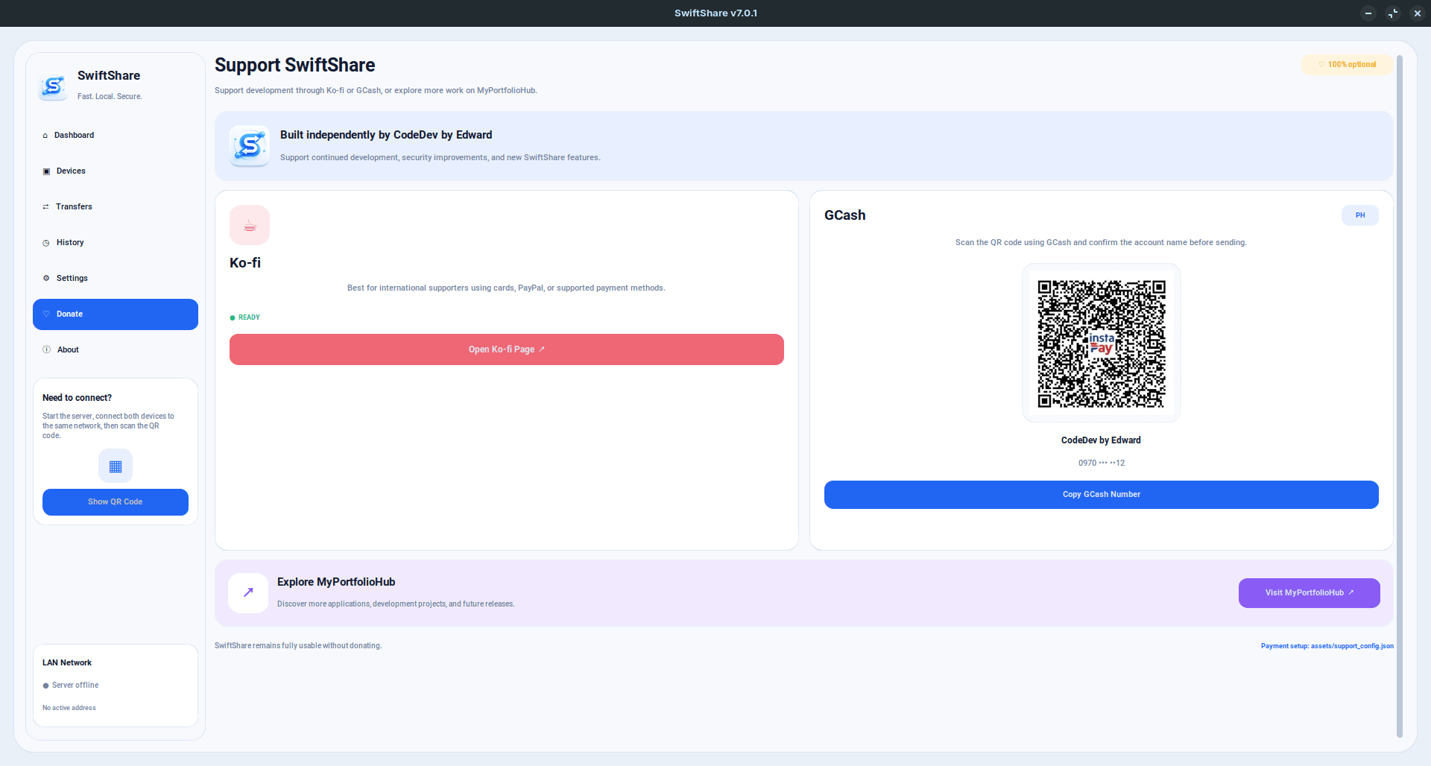Restore the SwiftShare window size
Viewport: 1431px width, 766px height.
click(x=1393, y=13)
